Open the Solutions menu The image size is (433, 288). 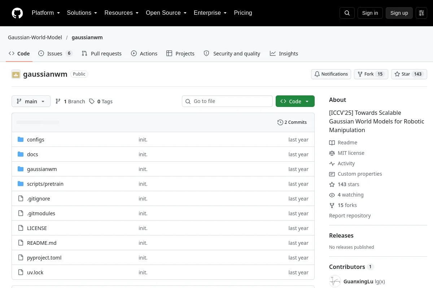click(82, 13)
